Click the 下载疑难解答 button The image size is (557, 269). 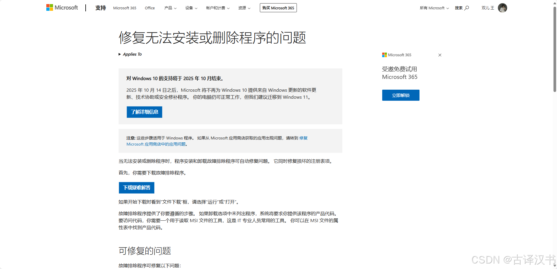(136, 188)
